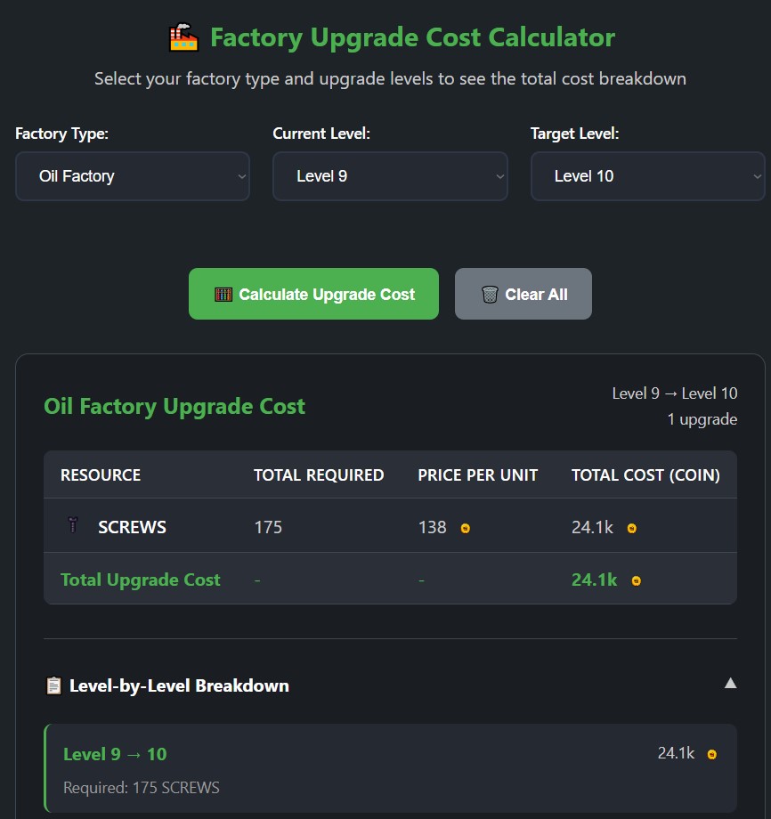Click the clipboard icon beside Level-by-Level Breakdown
The height and width of the screenshot is (819, 771).
pos(53,685)
